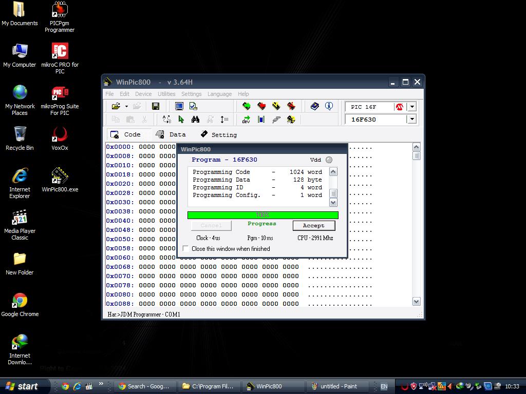Image resolution: width=526 pixels, height=394 pixels.
Task: Open the Language menu
Action: pyautogui.click(x=219, y=94)
